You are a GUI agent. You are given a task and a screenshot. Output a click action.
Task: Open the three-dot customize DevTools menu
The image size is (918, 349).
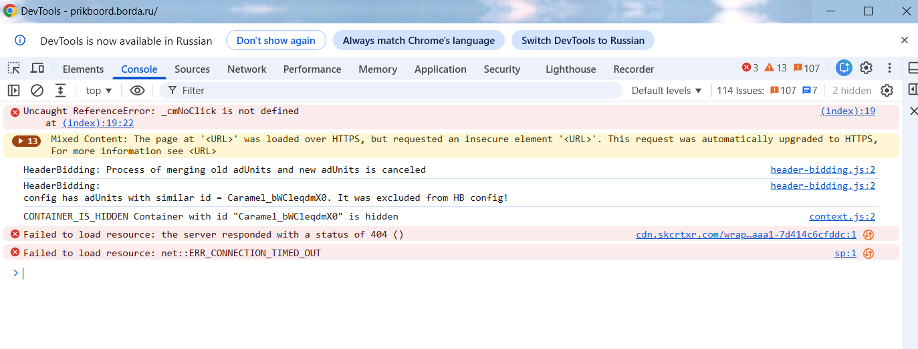[x=889, y=67]
